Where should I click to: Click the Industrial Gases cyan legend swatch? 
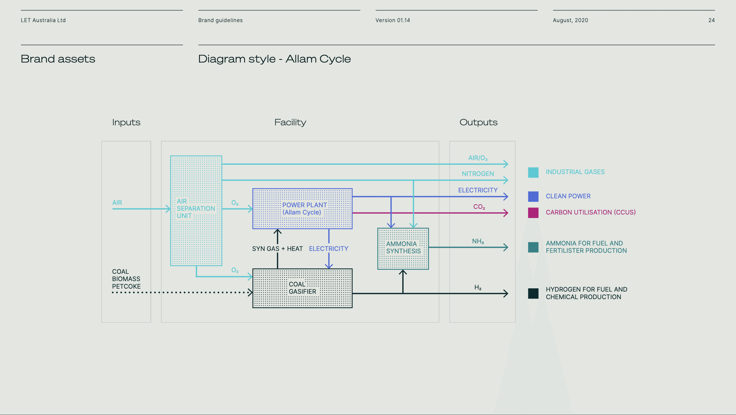click(533, 172)
